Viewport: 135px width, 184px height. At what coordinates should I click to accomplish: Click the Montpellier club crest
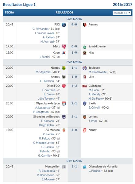coord(64,167)
